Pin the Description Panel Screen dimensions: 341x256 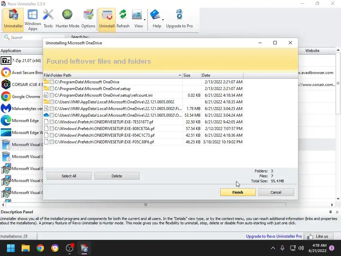[330, 212]
